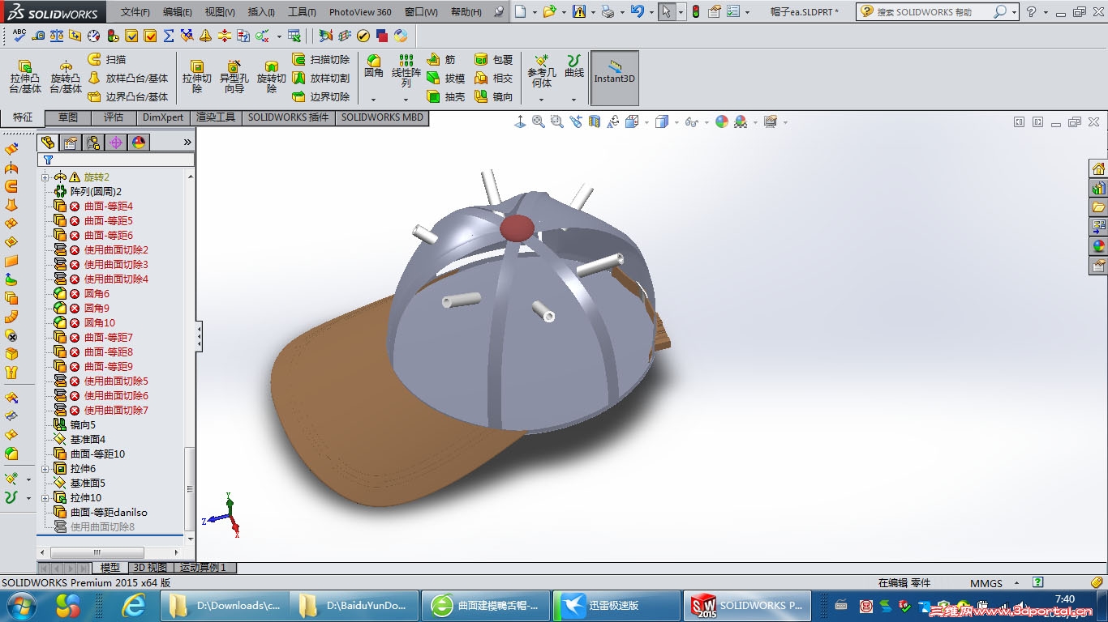
Task: Click the Edit Appearance color wheel icon
Action: tap(721, 121)
